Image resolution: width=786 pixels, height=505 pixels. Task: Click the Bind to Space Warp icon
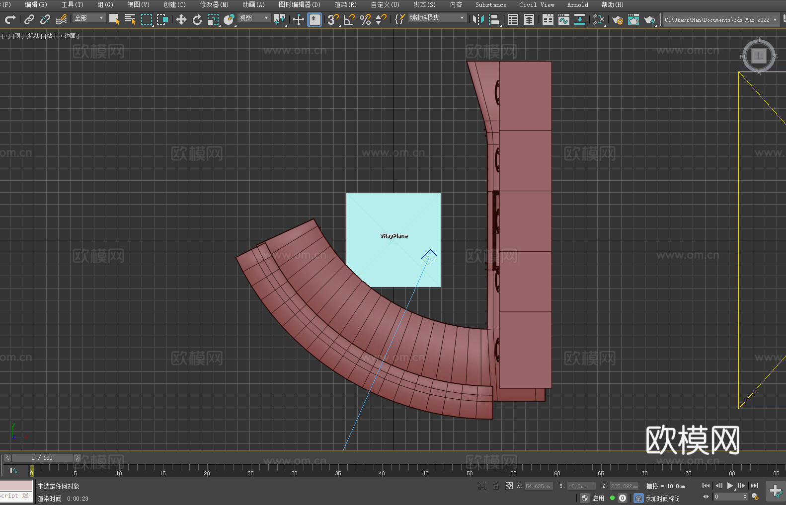point(61,19)
